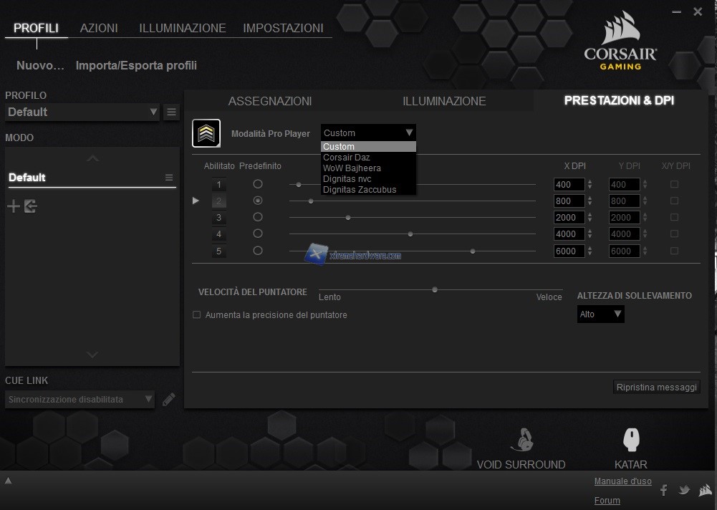
Task: Tick the X/Y DPI checkbox for 400 row
Action: [x=674, y=184]
